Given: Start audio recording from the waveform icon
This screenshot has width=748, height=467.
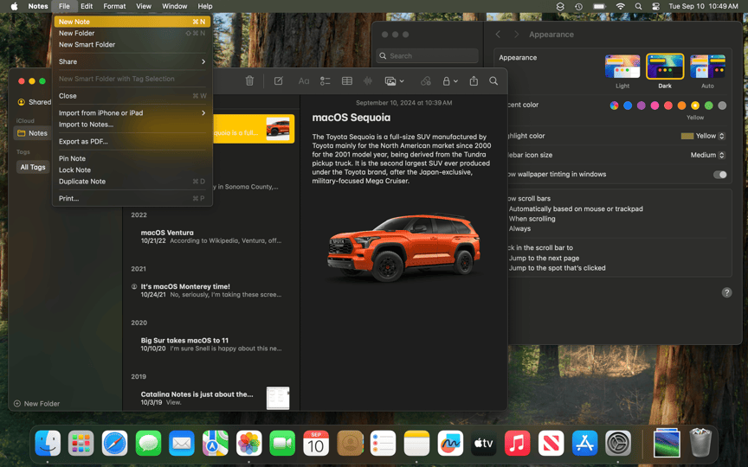Looking at the screenshot, I should 368,81.
